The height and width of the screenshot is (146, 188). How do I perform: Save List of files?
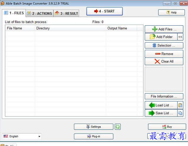(x=161, y=113)
